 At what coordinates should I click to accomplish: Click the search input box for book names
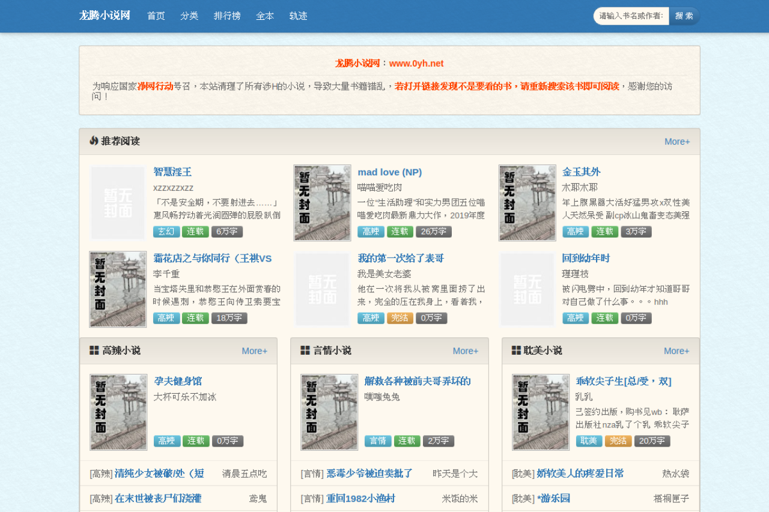pos(631,16)
